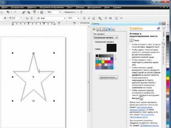The width and height of the screenshot is (171, 128).
Task: Click the Export icon in the toolbar
Action: [x=28, y=12]
